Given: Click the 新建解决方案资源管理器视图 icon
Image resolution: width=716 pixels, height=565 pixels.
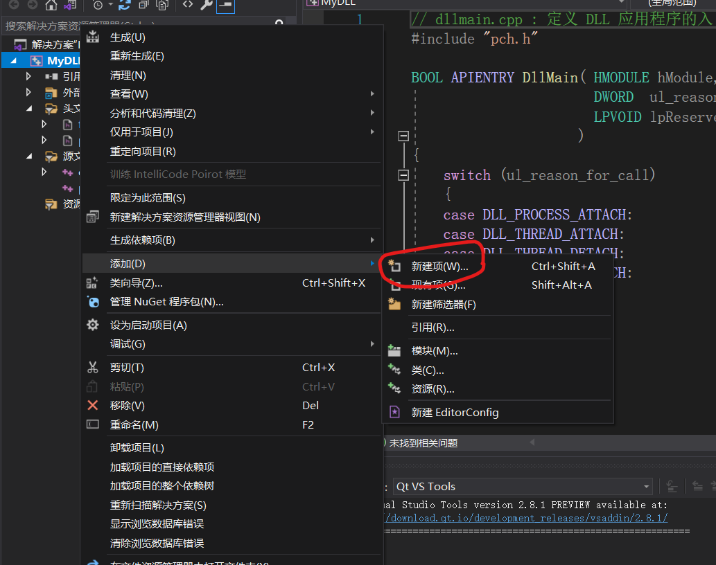Looking at the screenshot, I should [93, 217].
